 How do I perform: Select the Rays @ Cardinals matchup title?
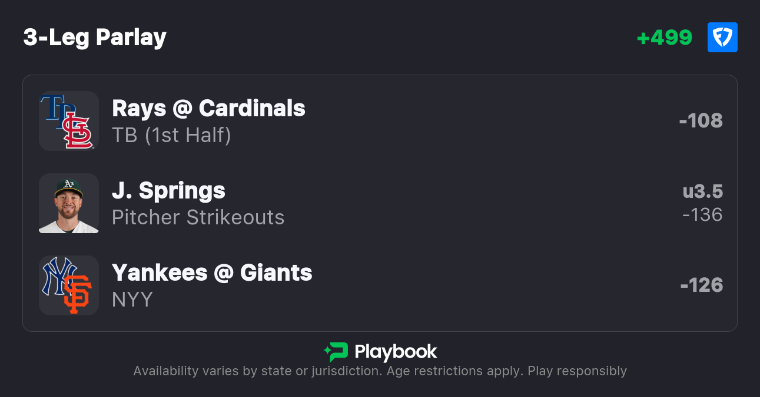pyautogui.click(x=208, y=109)
